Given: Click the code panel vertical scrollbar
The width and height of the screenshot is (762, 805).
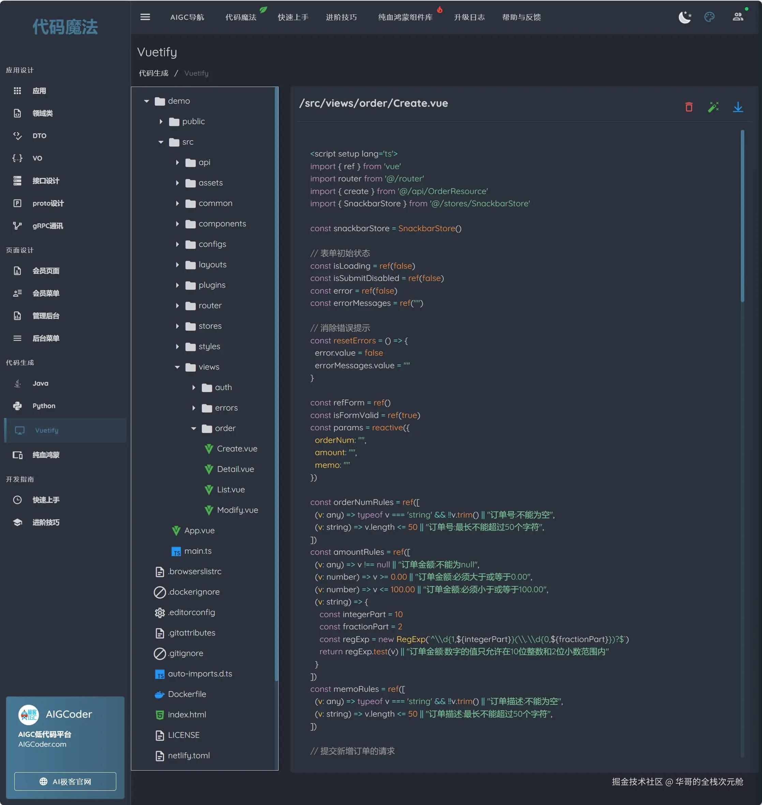Looking at the screenshot, I should point(742,215).
